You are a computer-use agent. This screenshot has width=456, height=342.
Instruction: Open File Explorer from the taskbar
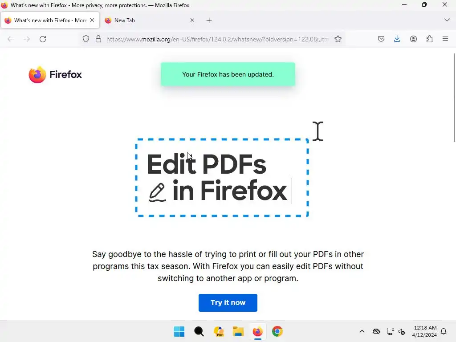(x=238, y=331)
